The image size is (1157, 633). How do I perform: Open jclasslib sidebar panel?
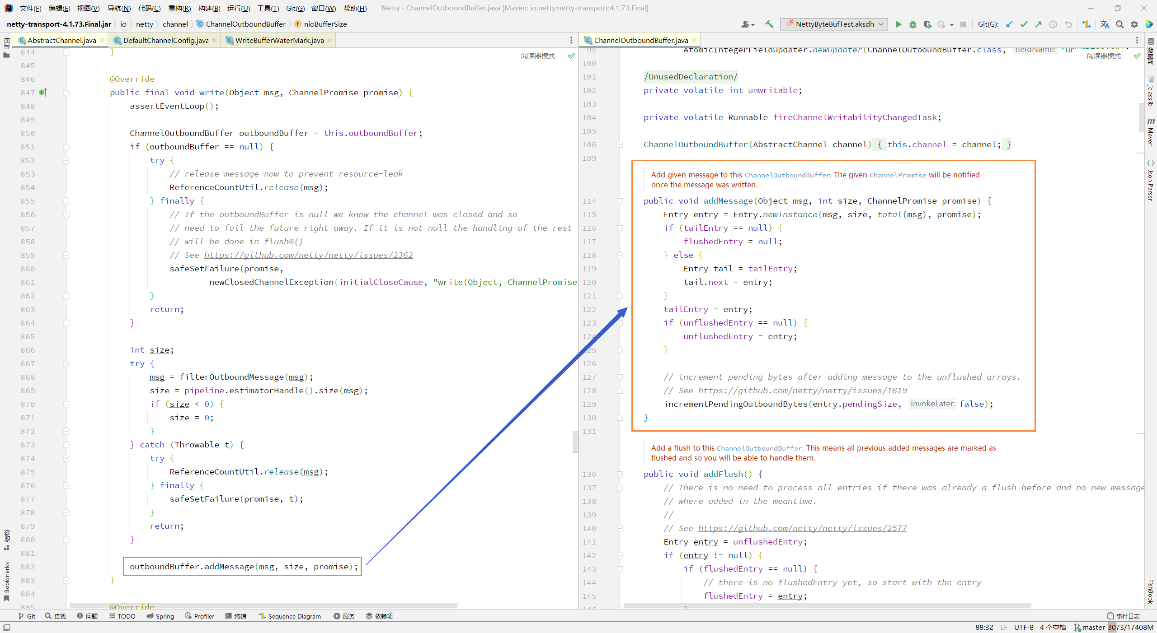pos(1151,92)
